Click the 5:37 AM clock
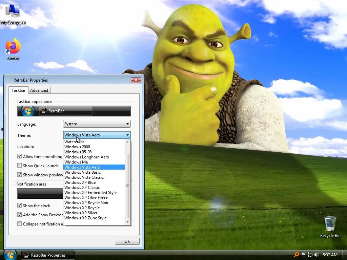 (x=330, y=255)
